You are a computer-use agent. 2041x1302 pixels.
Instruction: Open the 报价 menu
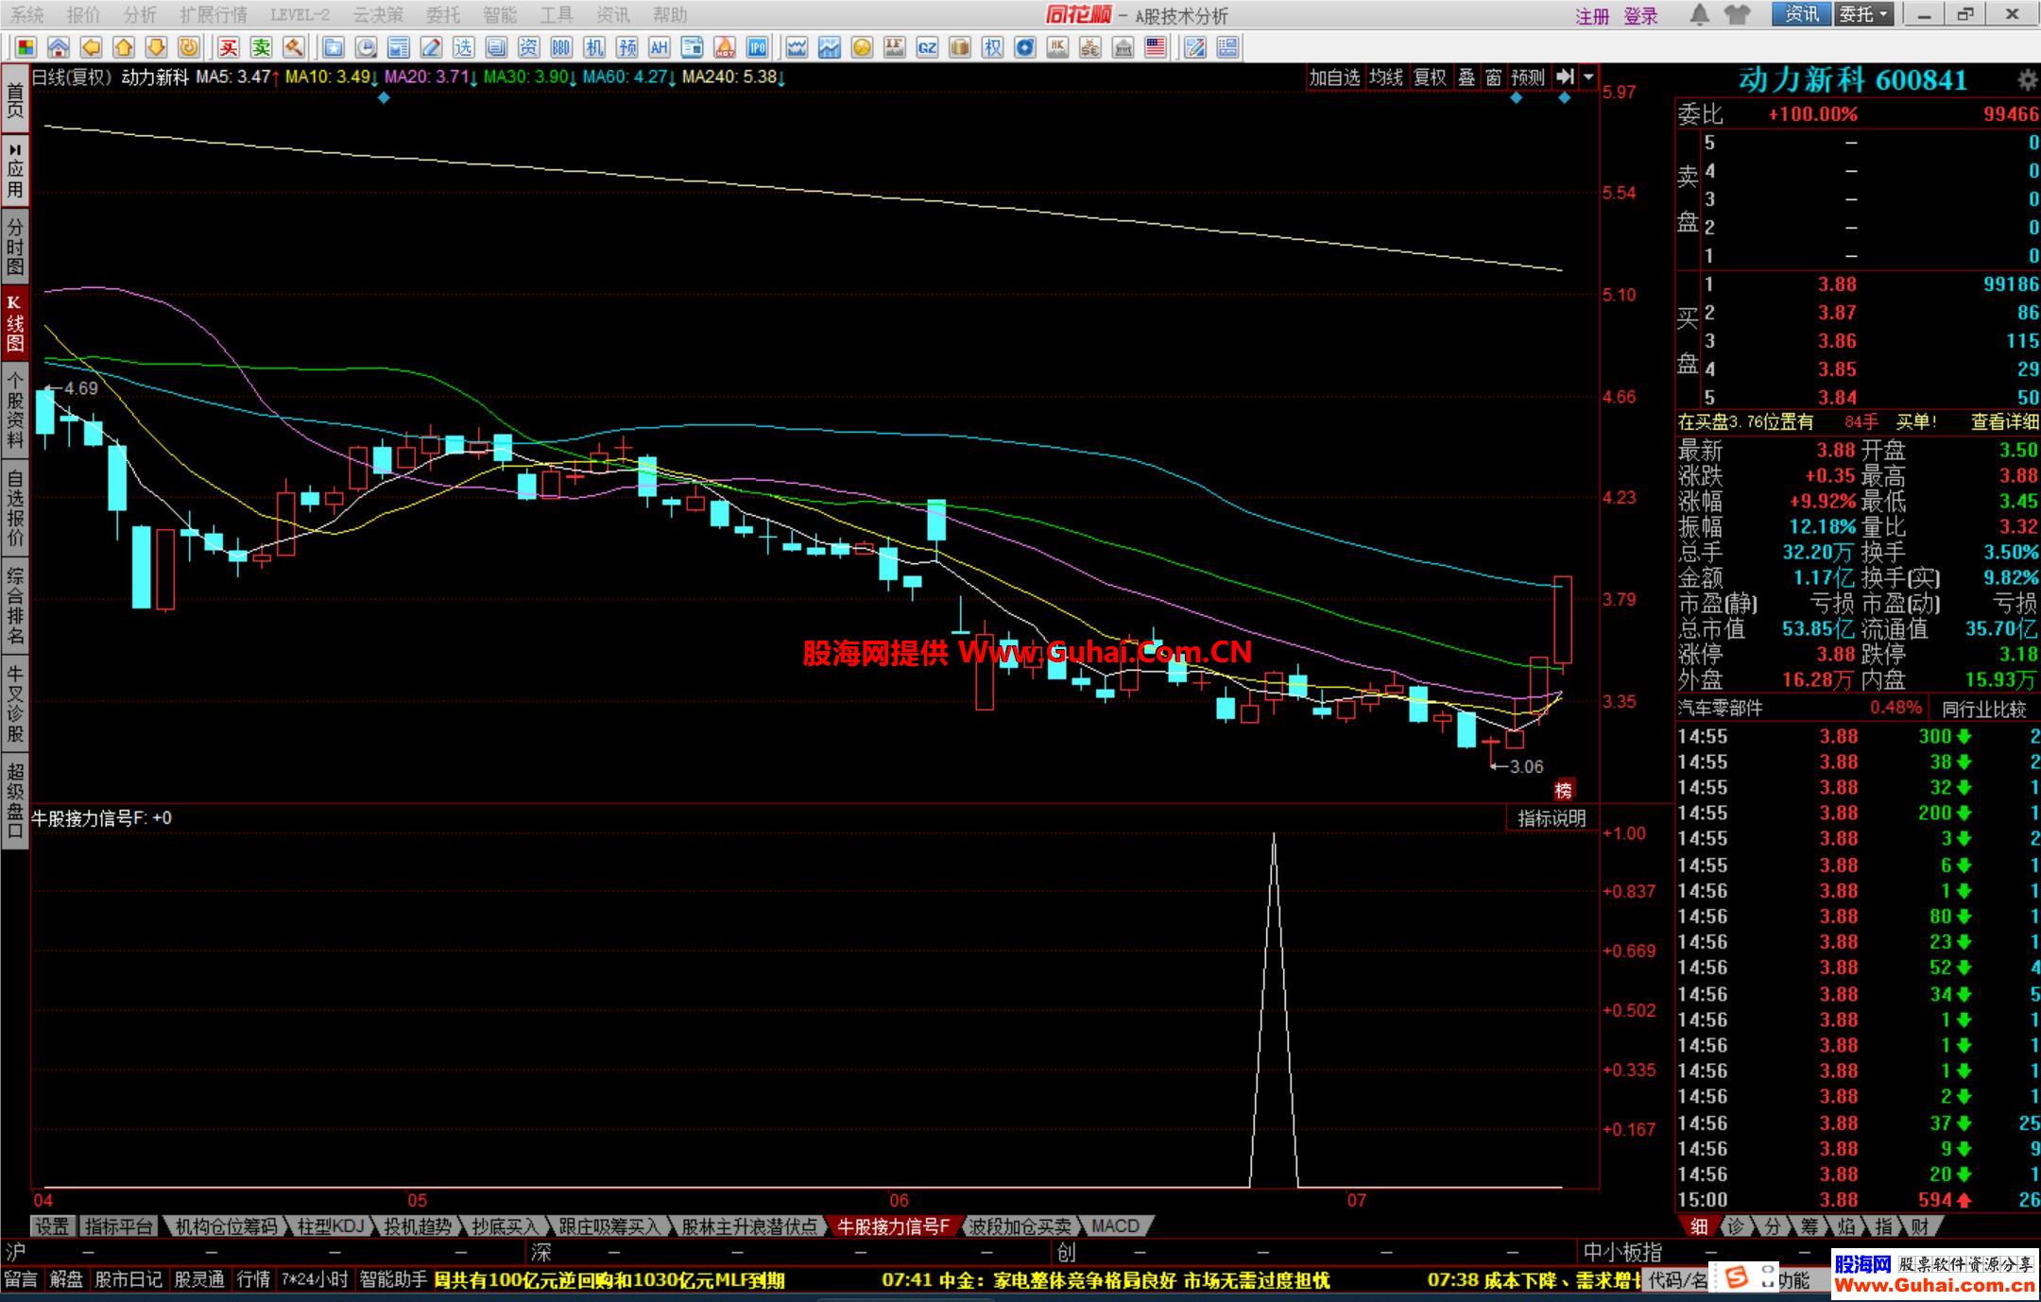click(x=83, y=15)
